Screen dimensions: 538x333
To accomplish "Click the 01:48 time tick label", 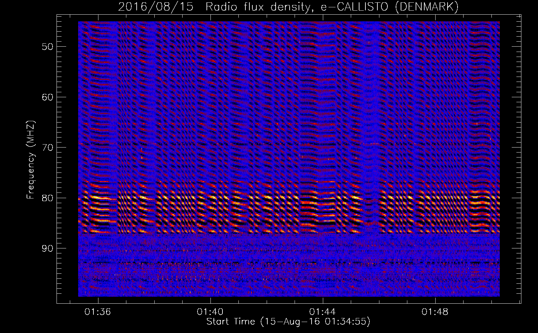I will pos(435,312).
